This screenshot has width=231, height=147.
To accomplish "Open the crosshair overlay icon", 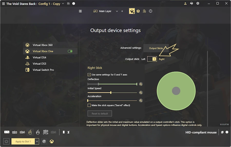I will (x=150, y=11).
